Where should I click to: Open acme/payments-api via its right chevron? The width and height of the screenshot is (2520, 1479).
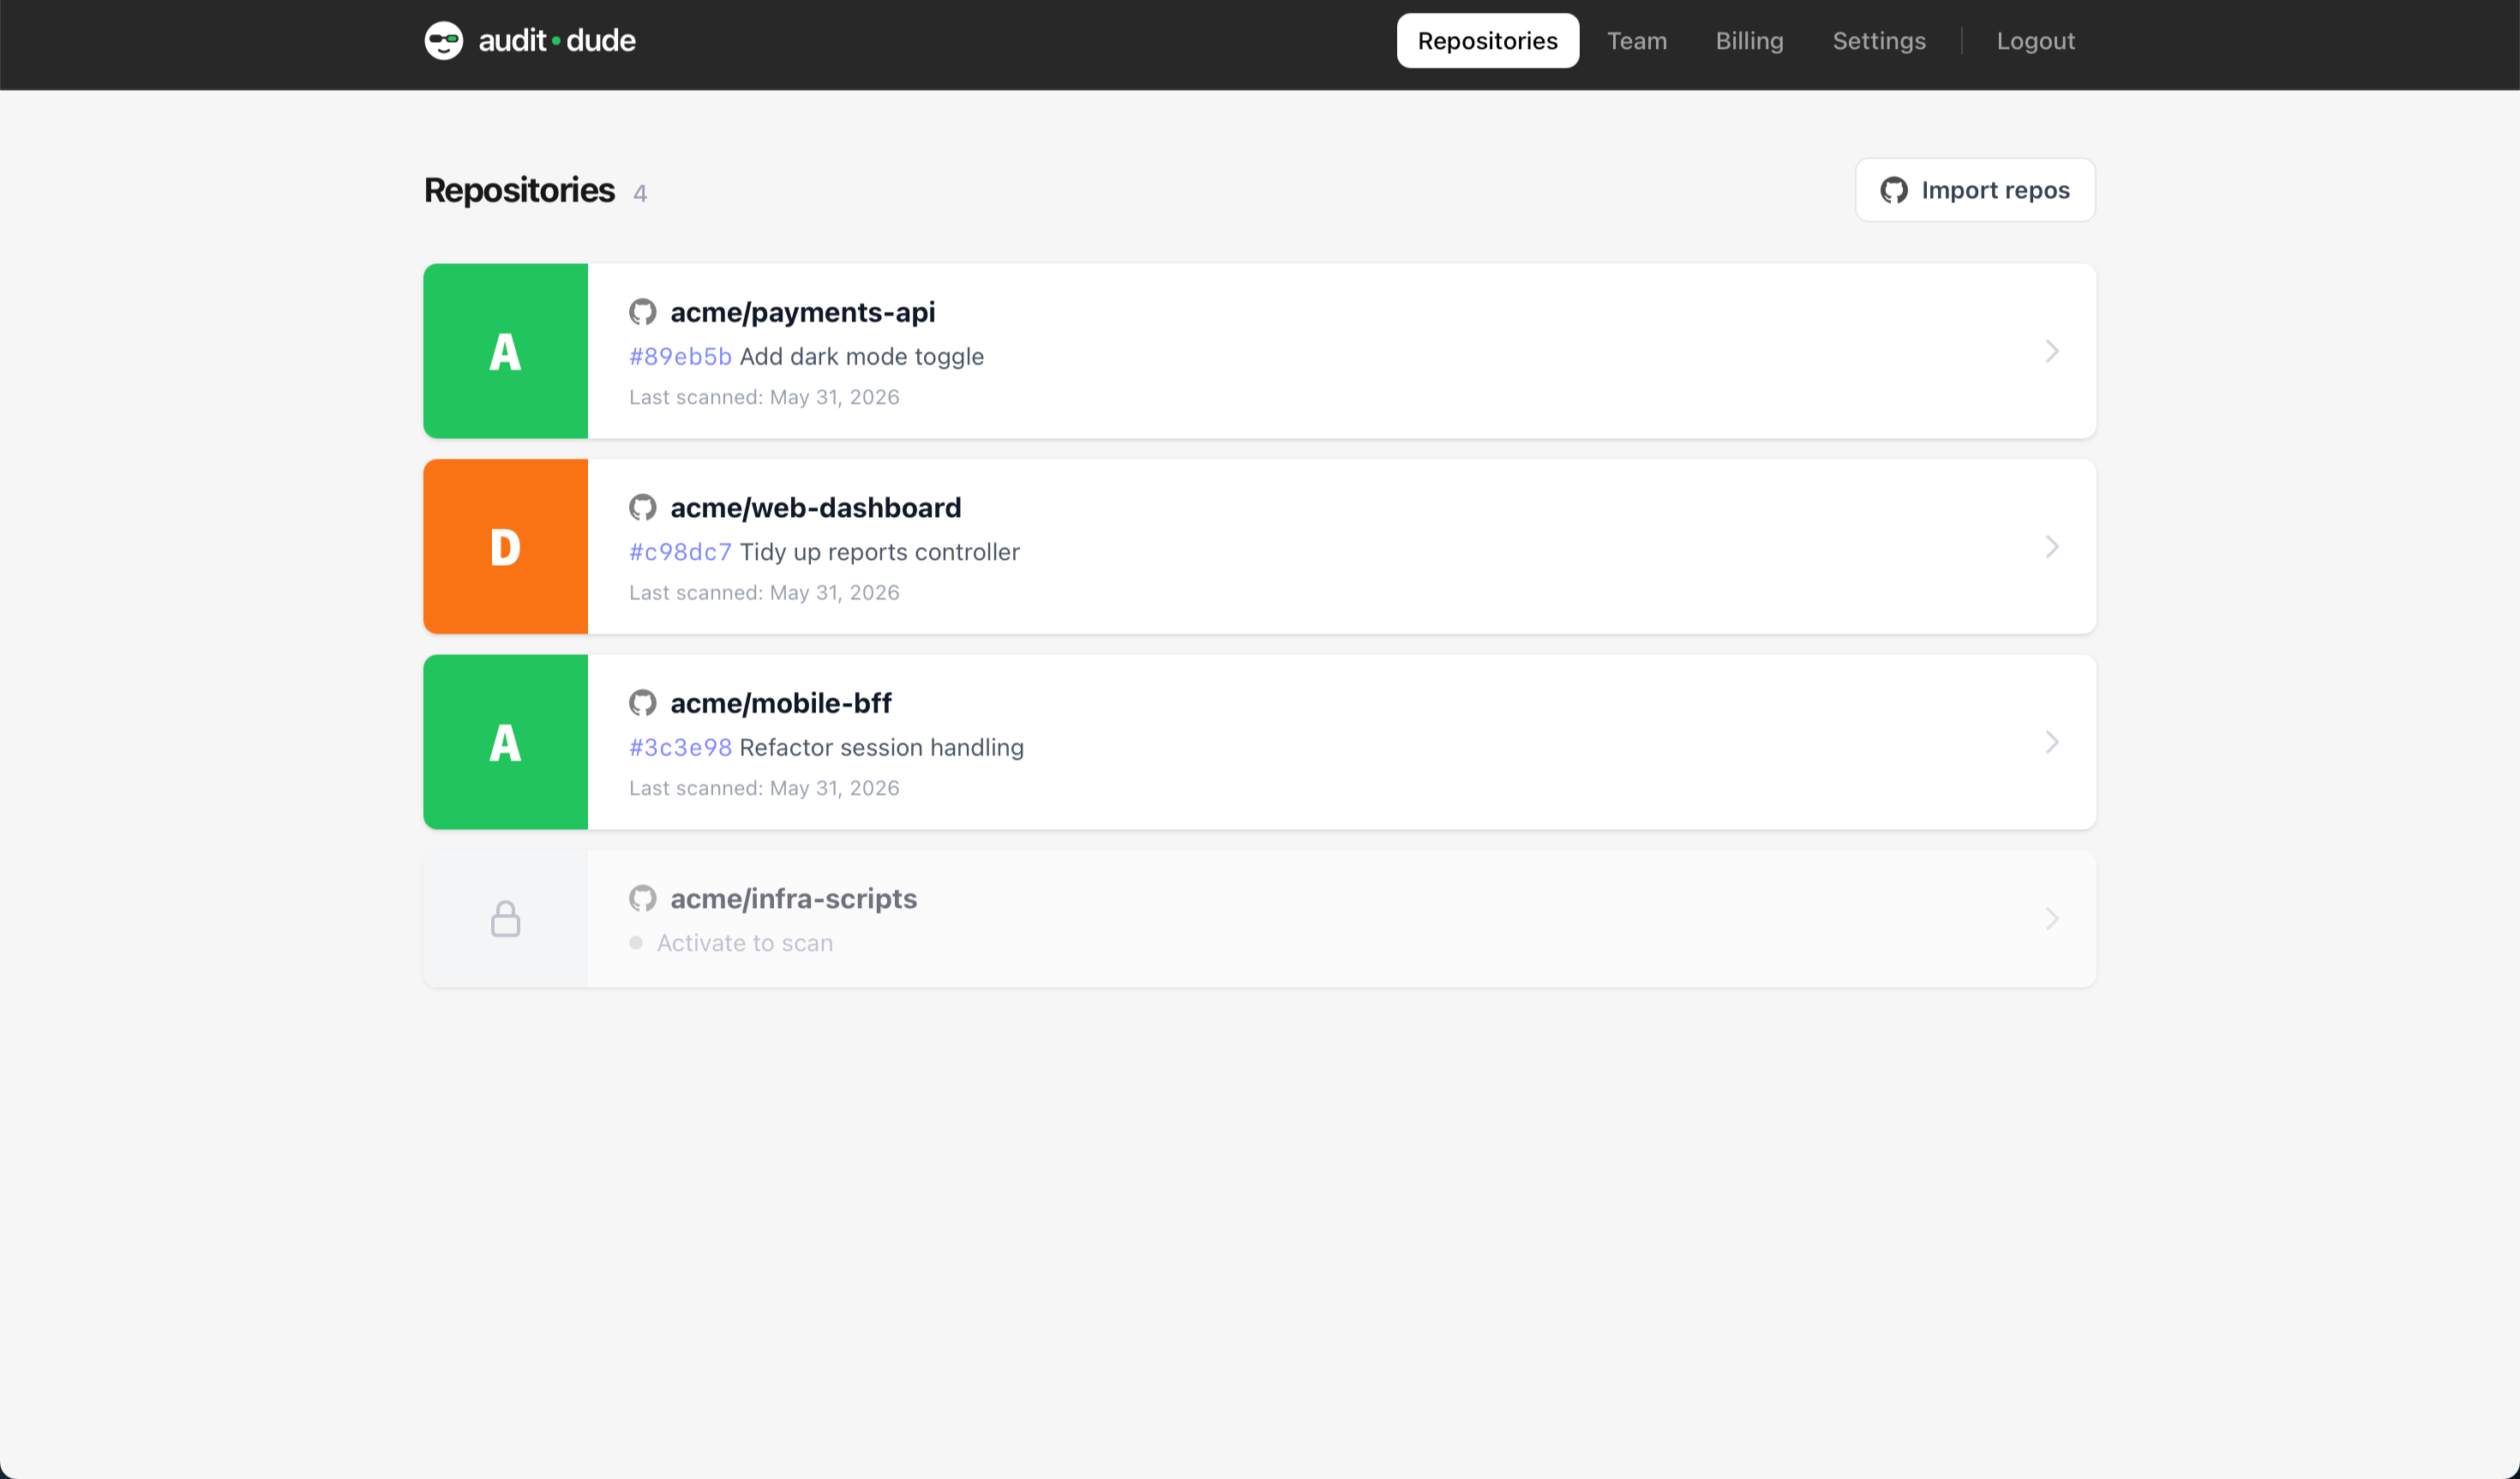click(2052, 351)
